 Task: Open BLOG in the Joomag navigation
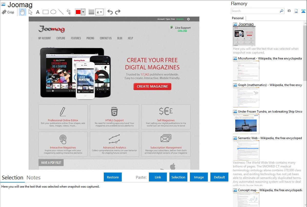[x=120, y=38]
